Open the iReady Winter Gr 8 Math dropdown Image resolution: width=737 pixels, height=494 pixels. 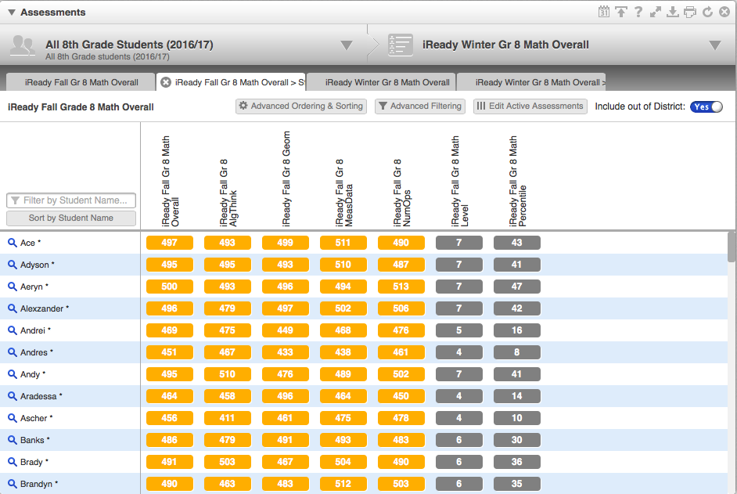(714, 45)
